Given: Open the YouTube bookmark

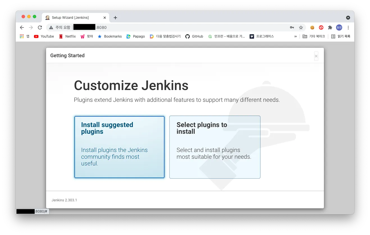Looking at the screenshot, I should click(x=44, y=36).
